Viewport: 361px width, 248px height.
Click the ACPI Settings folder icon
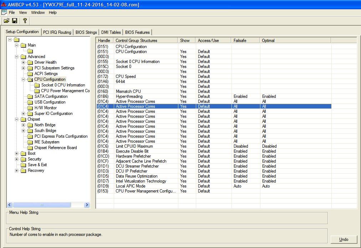pyautogui.click(x=30, y=74)
